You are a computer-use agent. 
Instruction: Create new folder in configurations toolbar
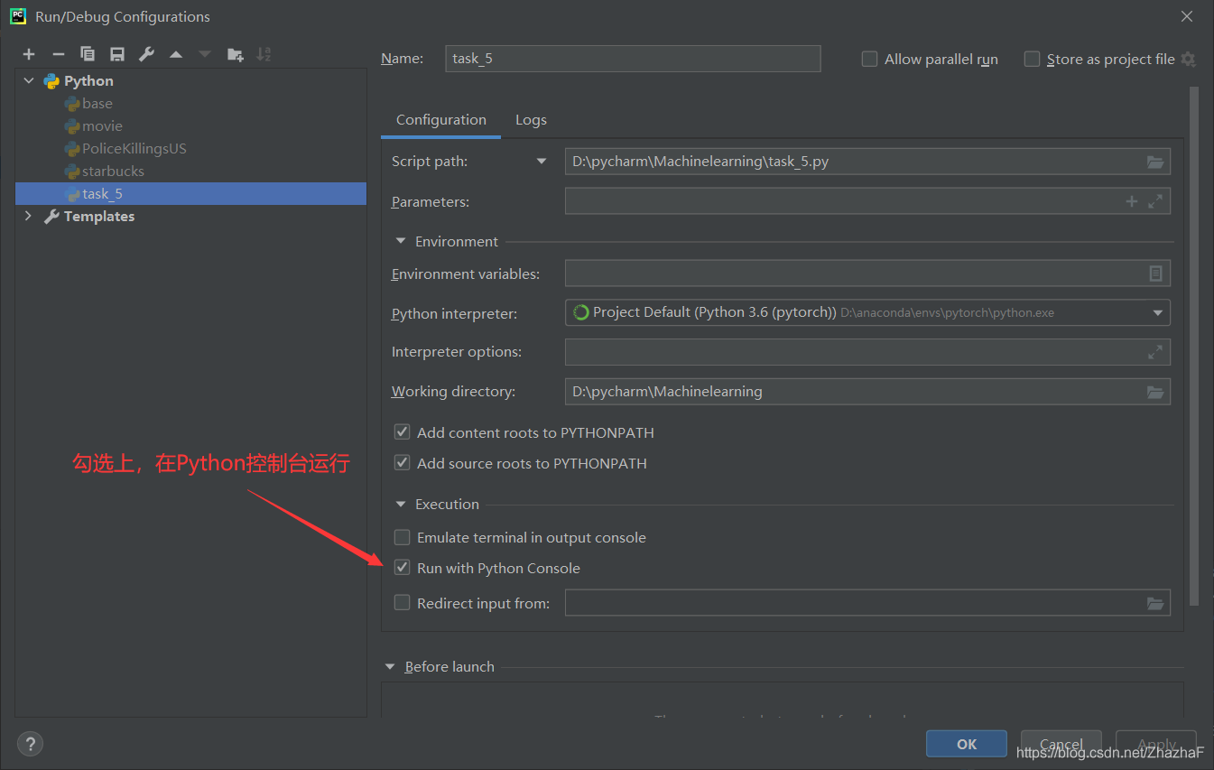[236, 55]
